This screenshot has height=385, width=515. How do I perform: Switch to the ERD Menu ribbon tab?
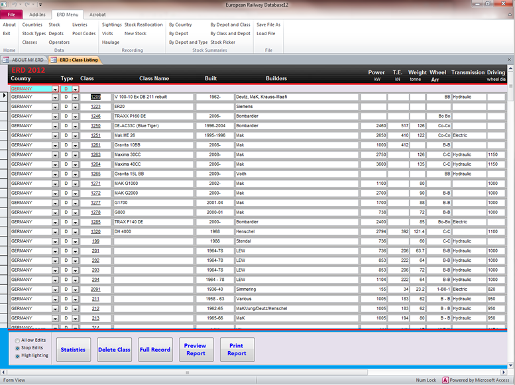68,15
